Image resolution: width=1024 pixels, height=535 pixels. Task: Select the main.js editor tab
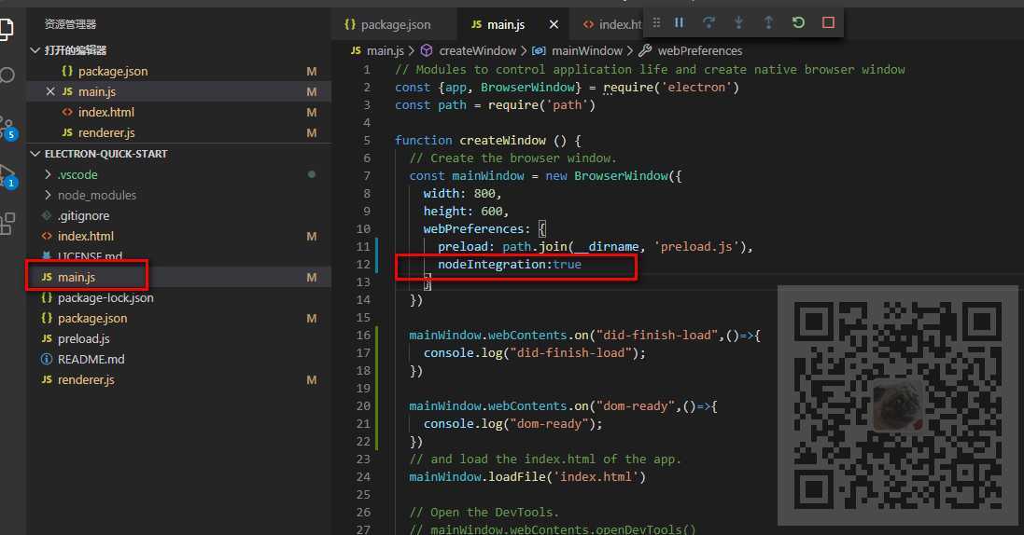point(506,25)
